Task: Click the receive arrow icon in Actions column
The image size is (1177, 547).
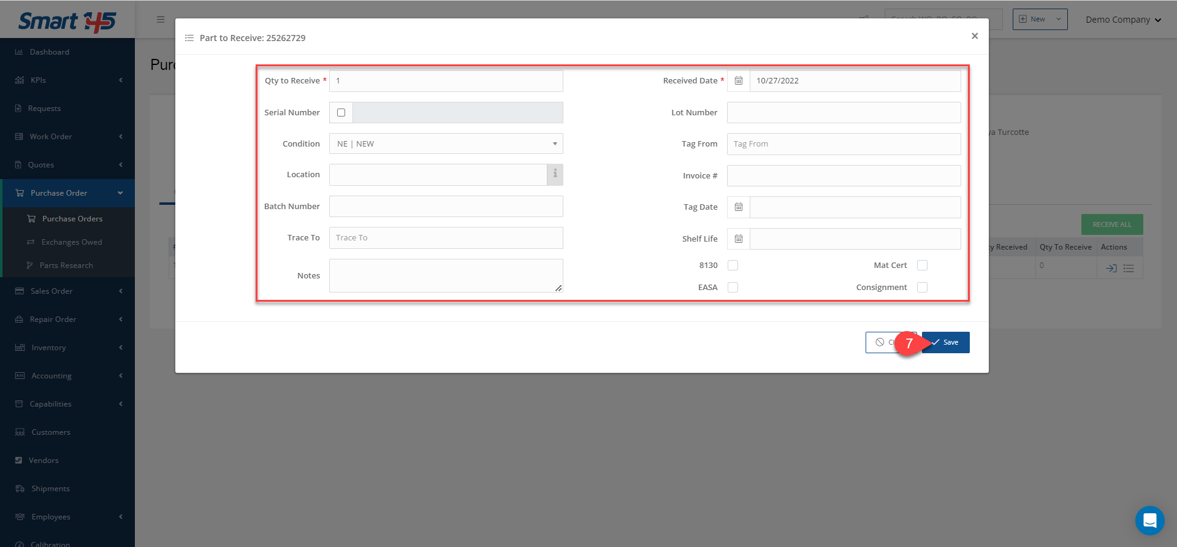Action: (x=1111, y=269)
